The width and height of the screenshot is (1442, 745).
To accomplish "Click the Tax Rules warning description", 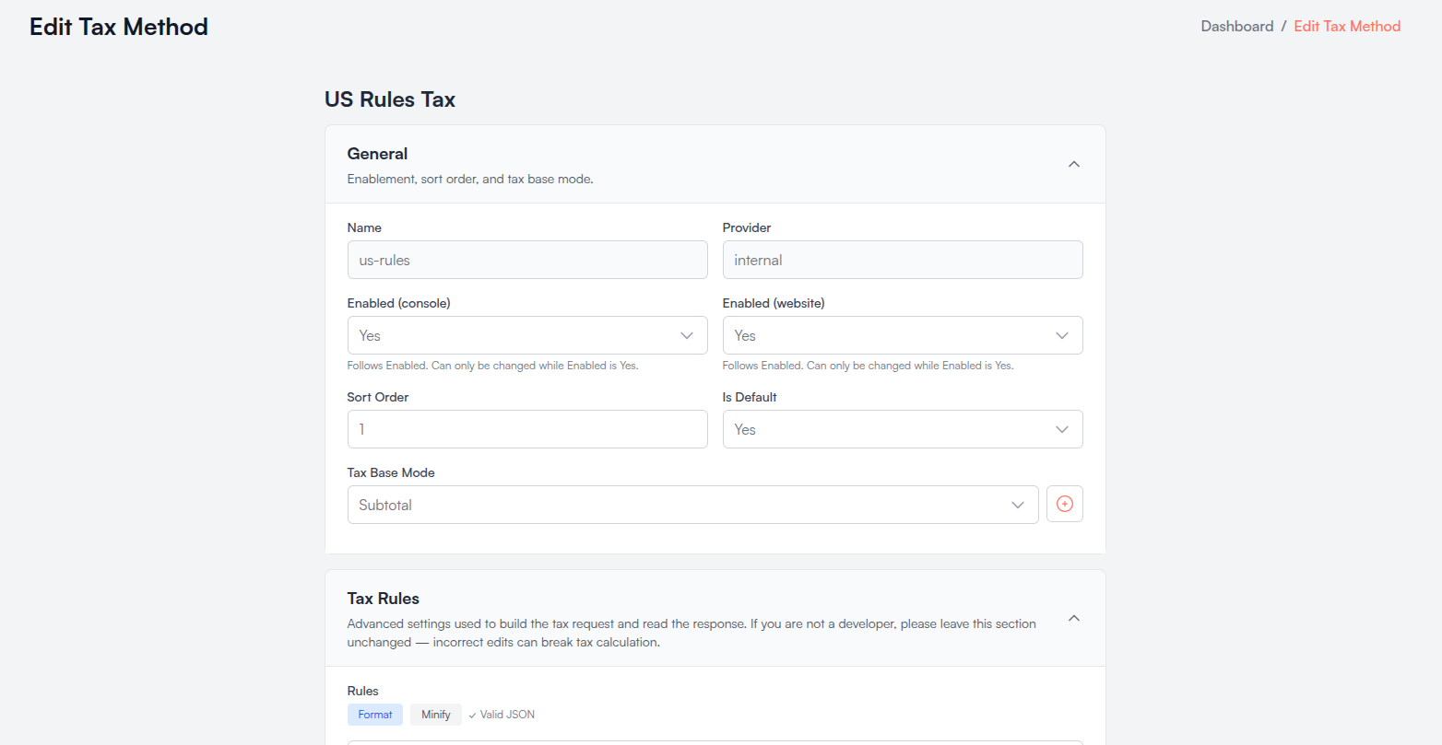I will point(691,634).
